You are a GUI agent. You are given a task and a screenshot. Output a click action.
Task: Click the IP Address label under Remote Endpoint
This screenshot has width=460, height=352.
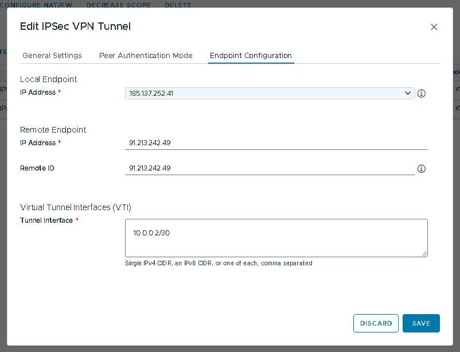[x=38, y=143]
